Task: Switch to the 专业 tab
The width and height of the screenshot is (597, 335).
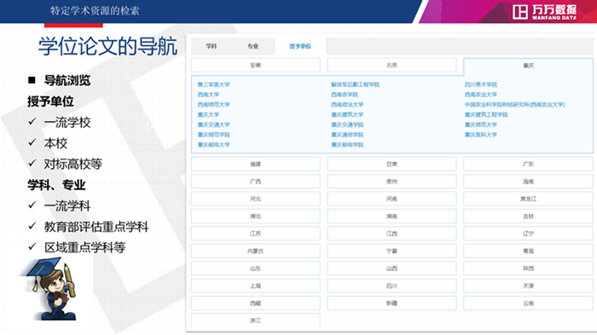Action: (x=252, y=46)
